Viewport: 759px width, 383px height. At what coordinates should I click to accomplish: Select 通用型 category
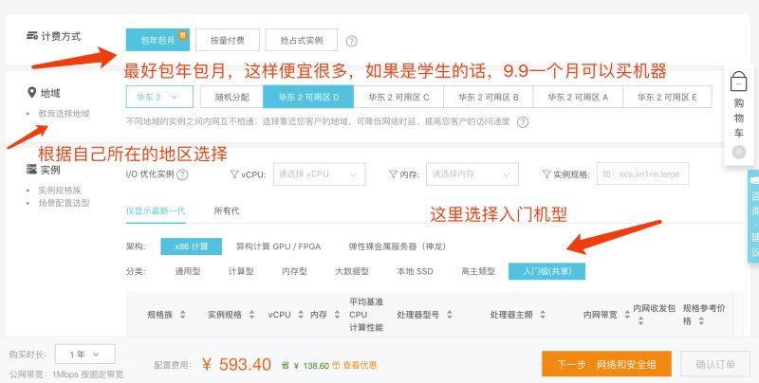point(187,271)
